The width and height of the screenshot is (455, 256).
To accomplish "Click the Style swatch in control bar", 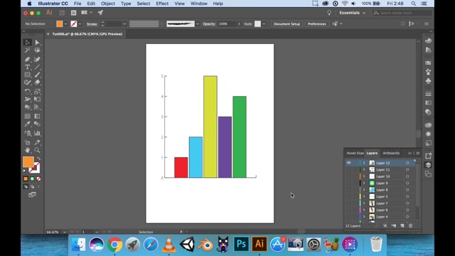I will tap(257, 23).
